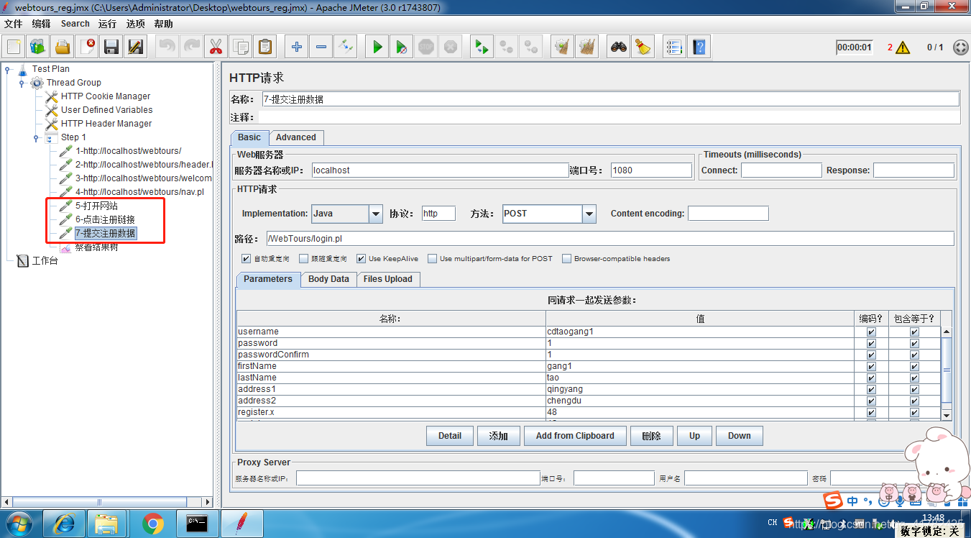Viewport: 971px width, 538px height.
Task: Save the test plan with floppy icon
Action: pyautogui.click(x=111, y=47)
